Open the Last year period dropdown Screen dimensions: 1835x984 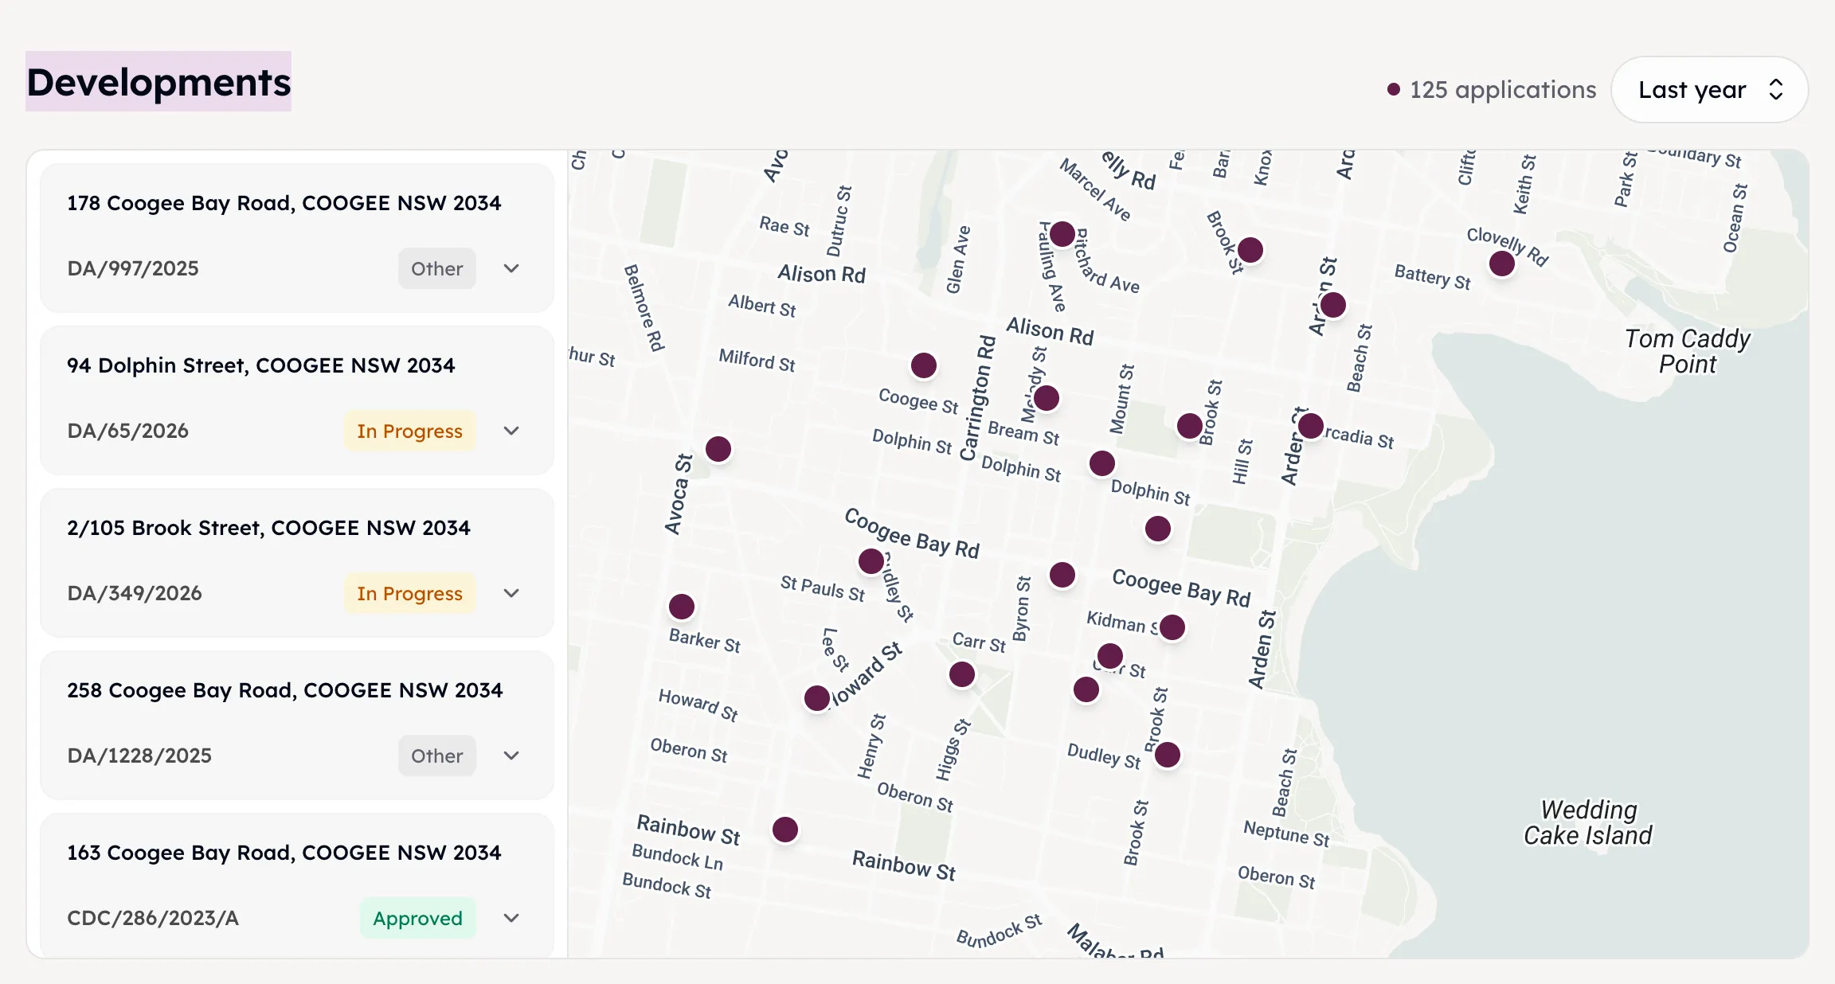click(x=1709, y=89)
